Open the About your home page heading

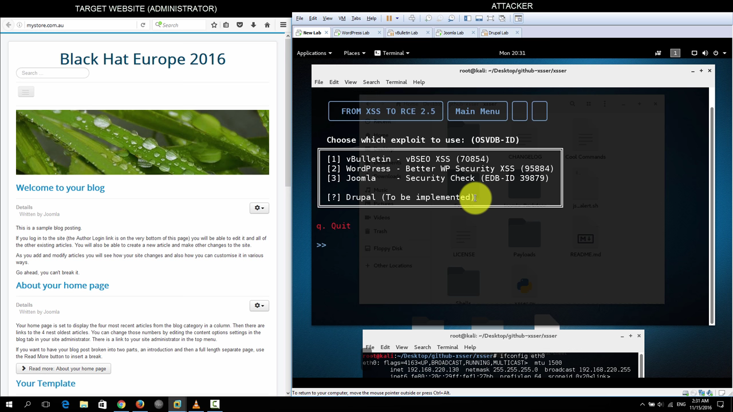pos(62,286)
